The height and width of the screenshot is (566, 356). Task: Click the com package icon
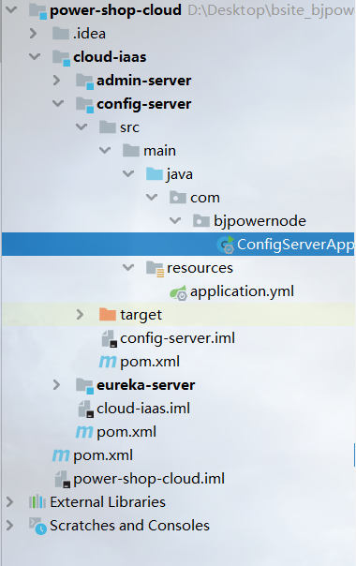click(x=178, y=198)
